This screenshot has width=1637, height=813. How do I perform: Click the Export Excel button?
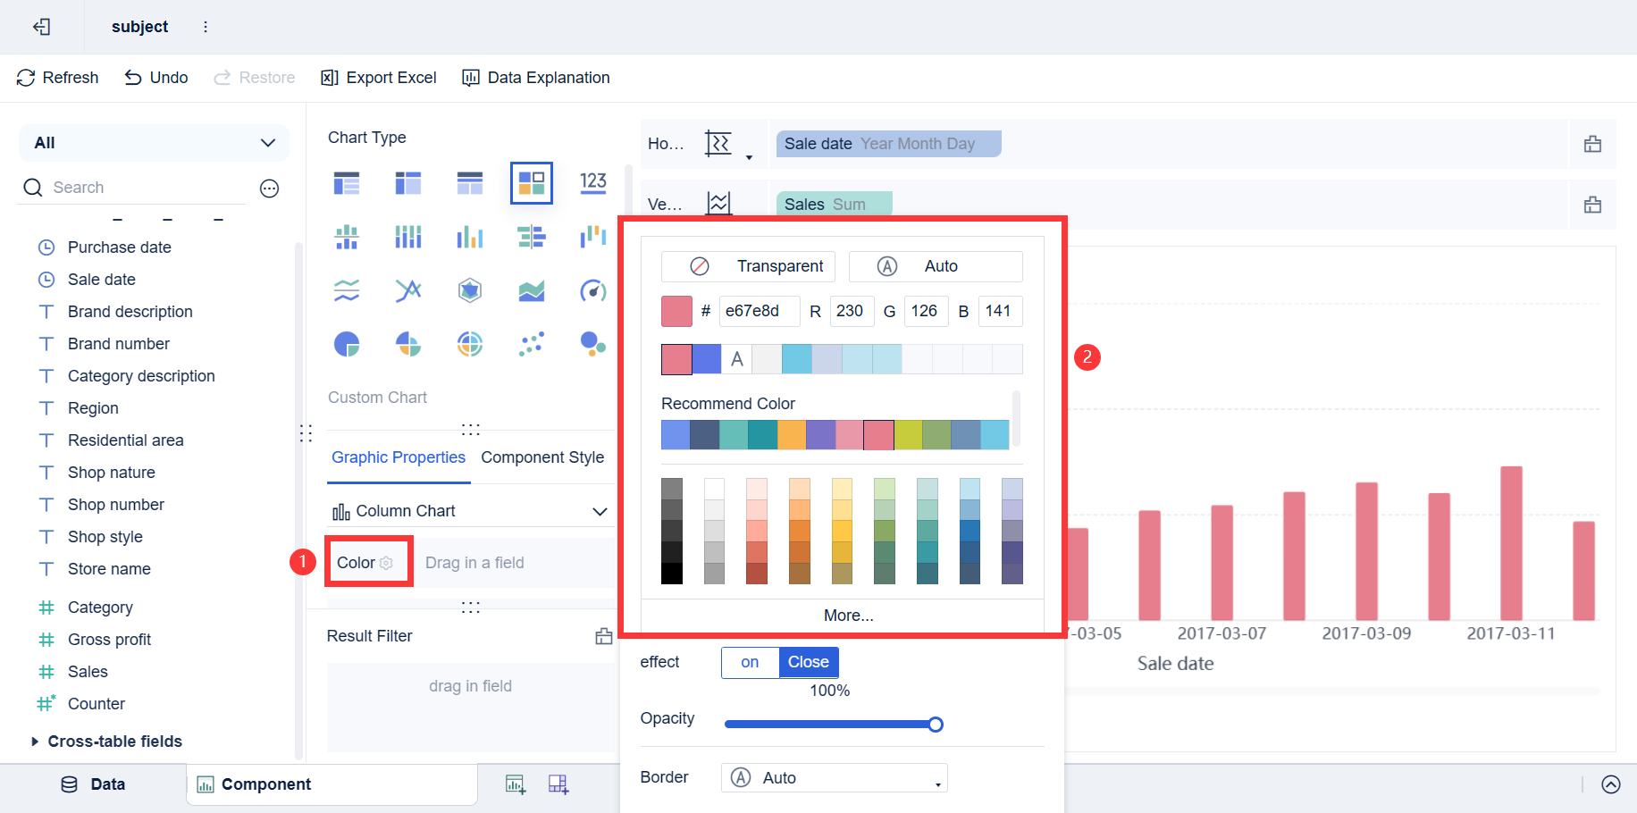click(378, 77)
